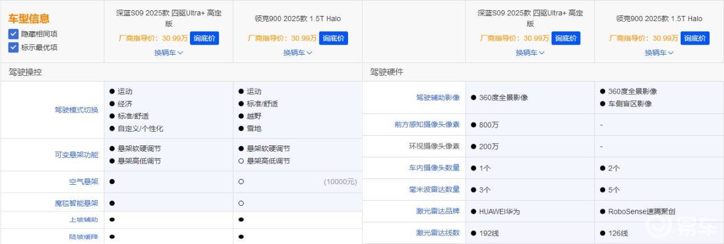The image size is (724, 244).
Task: Open the 激光雷达品牌 parameter link
Action: point(438,212)
